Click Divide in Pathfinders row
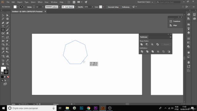 (142, 51)
